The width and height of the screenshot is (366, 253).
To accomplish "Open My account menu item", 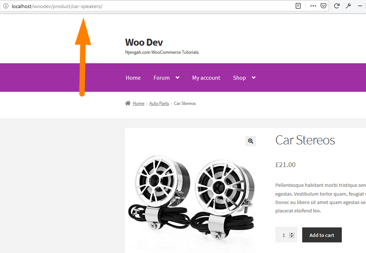I will point(206,78).
